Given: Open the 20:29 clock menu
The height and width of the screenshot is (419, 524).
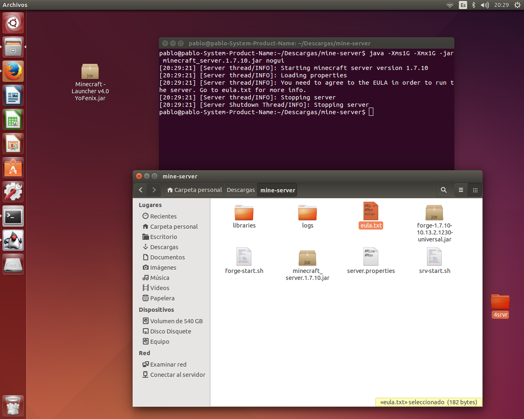Looking at the screenshot, I should click(501, 5).
